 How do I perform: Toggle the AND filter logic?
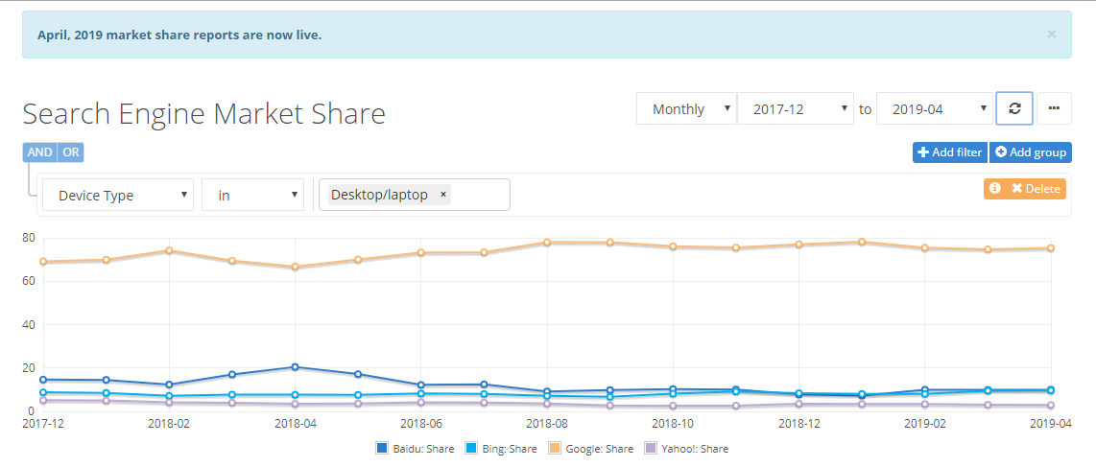[x=40, y=152]
